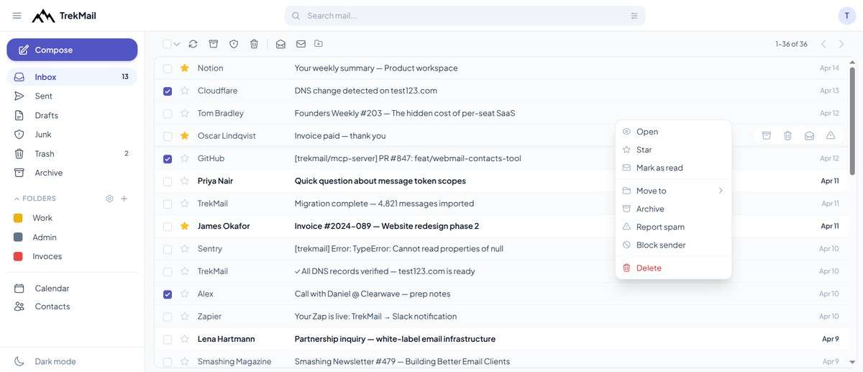Open the Junk folder
Viewport: 863px width, 372px height.
tap(72, 135)
